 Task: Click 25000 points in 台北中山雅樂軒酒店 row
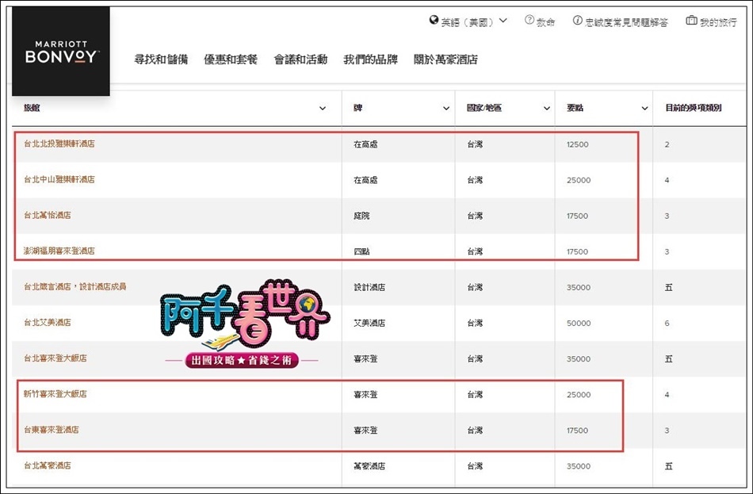tap(579, 180)
